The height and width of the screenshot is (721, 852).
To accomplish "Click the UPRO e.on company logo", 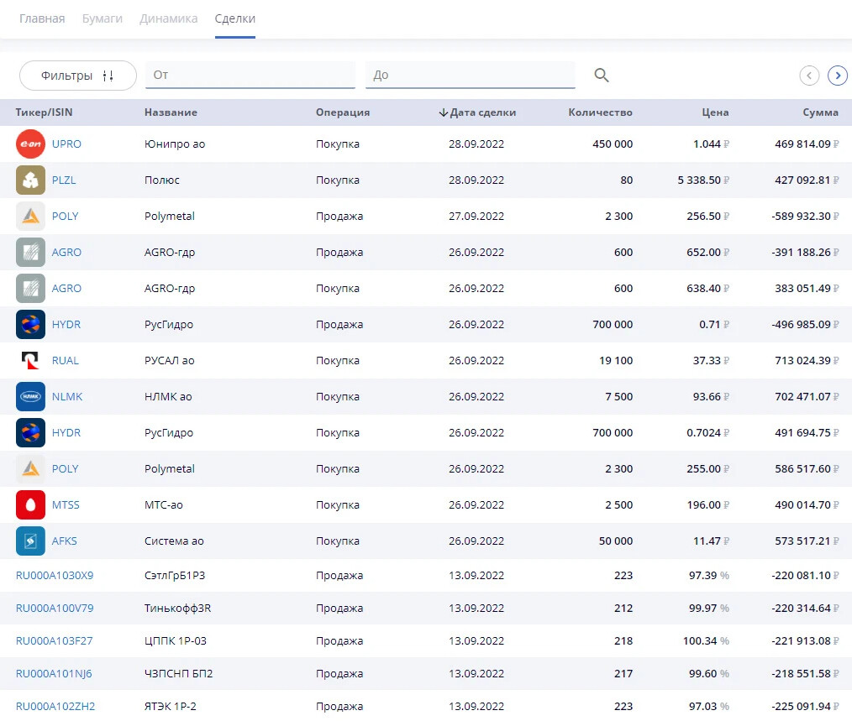I will 30,144.
